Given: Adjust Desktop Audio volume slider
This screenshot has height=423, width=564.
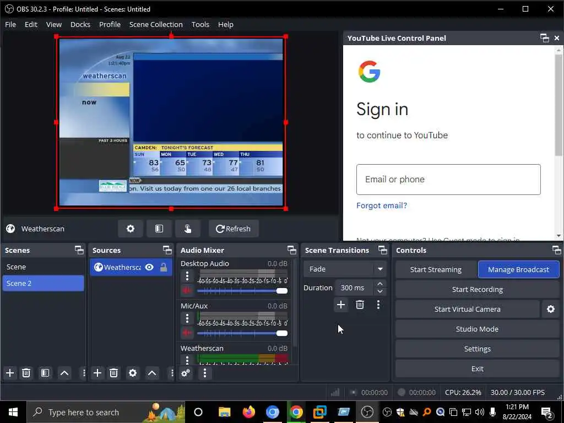Looking at the screenshot, I should pyautogui.click(x=242, y=291).
